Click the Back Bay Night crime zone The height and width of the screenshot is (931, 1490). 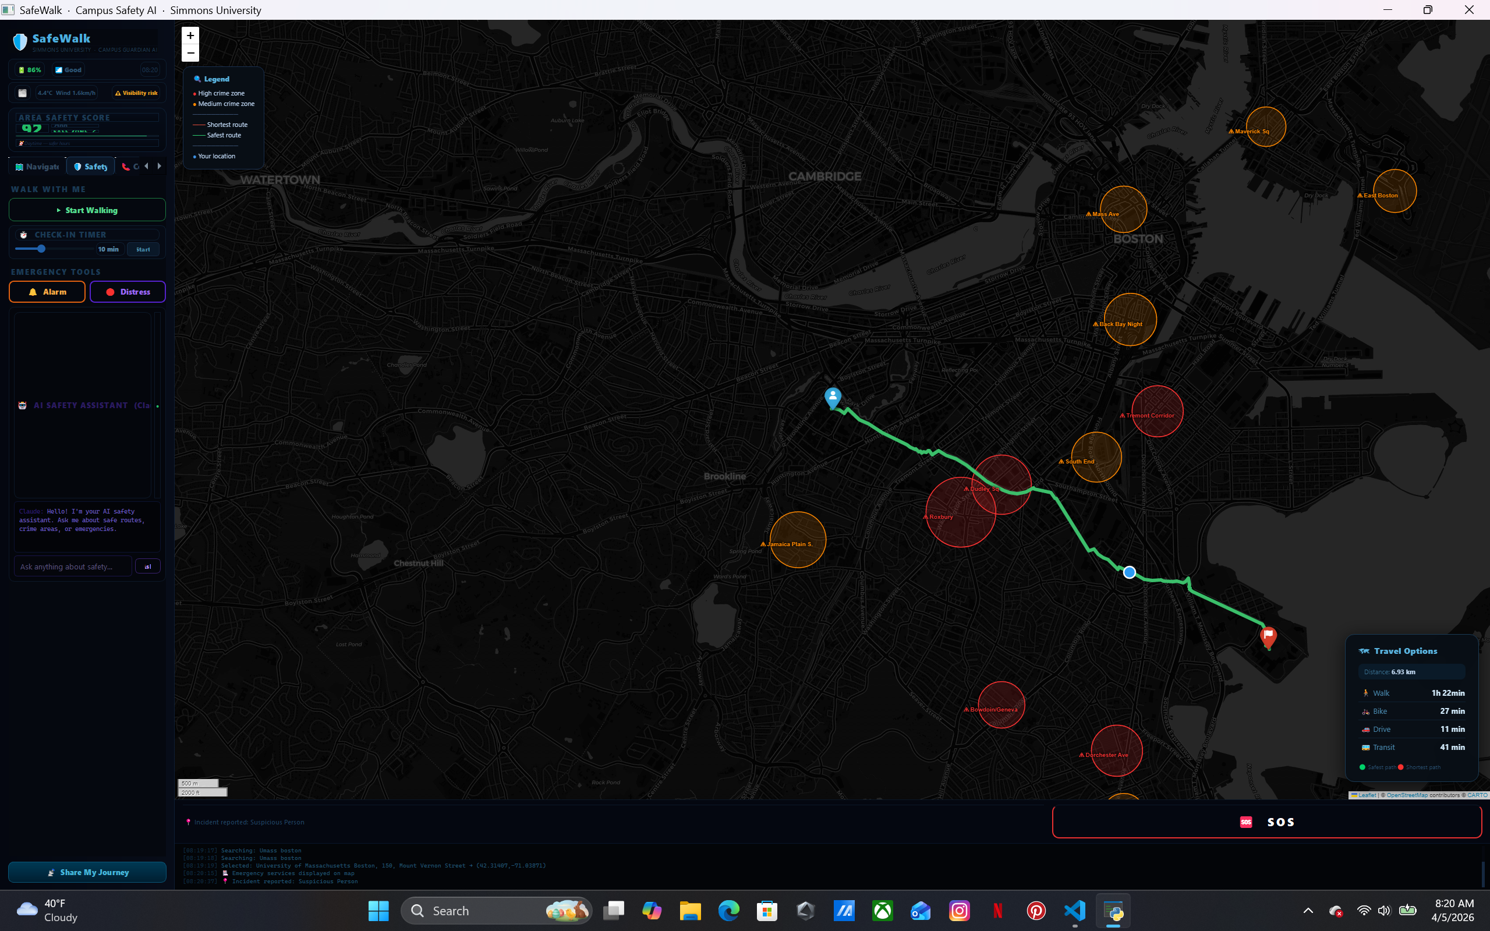(1130, 319)
